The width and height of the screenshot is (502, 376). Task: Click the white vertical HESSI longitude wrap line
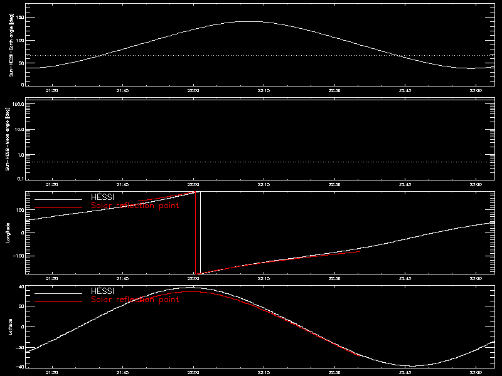click(x=200, y=232)
